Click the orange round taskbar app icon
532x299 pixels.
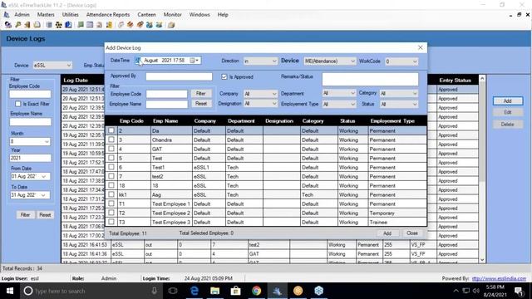coord(298,291)
